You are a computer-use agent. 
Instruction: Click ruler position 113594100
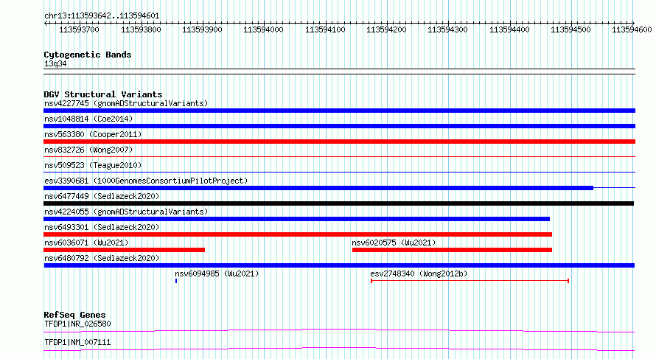pos(325,29)
